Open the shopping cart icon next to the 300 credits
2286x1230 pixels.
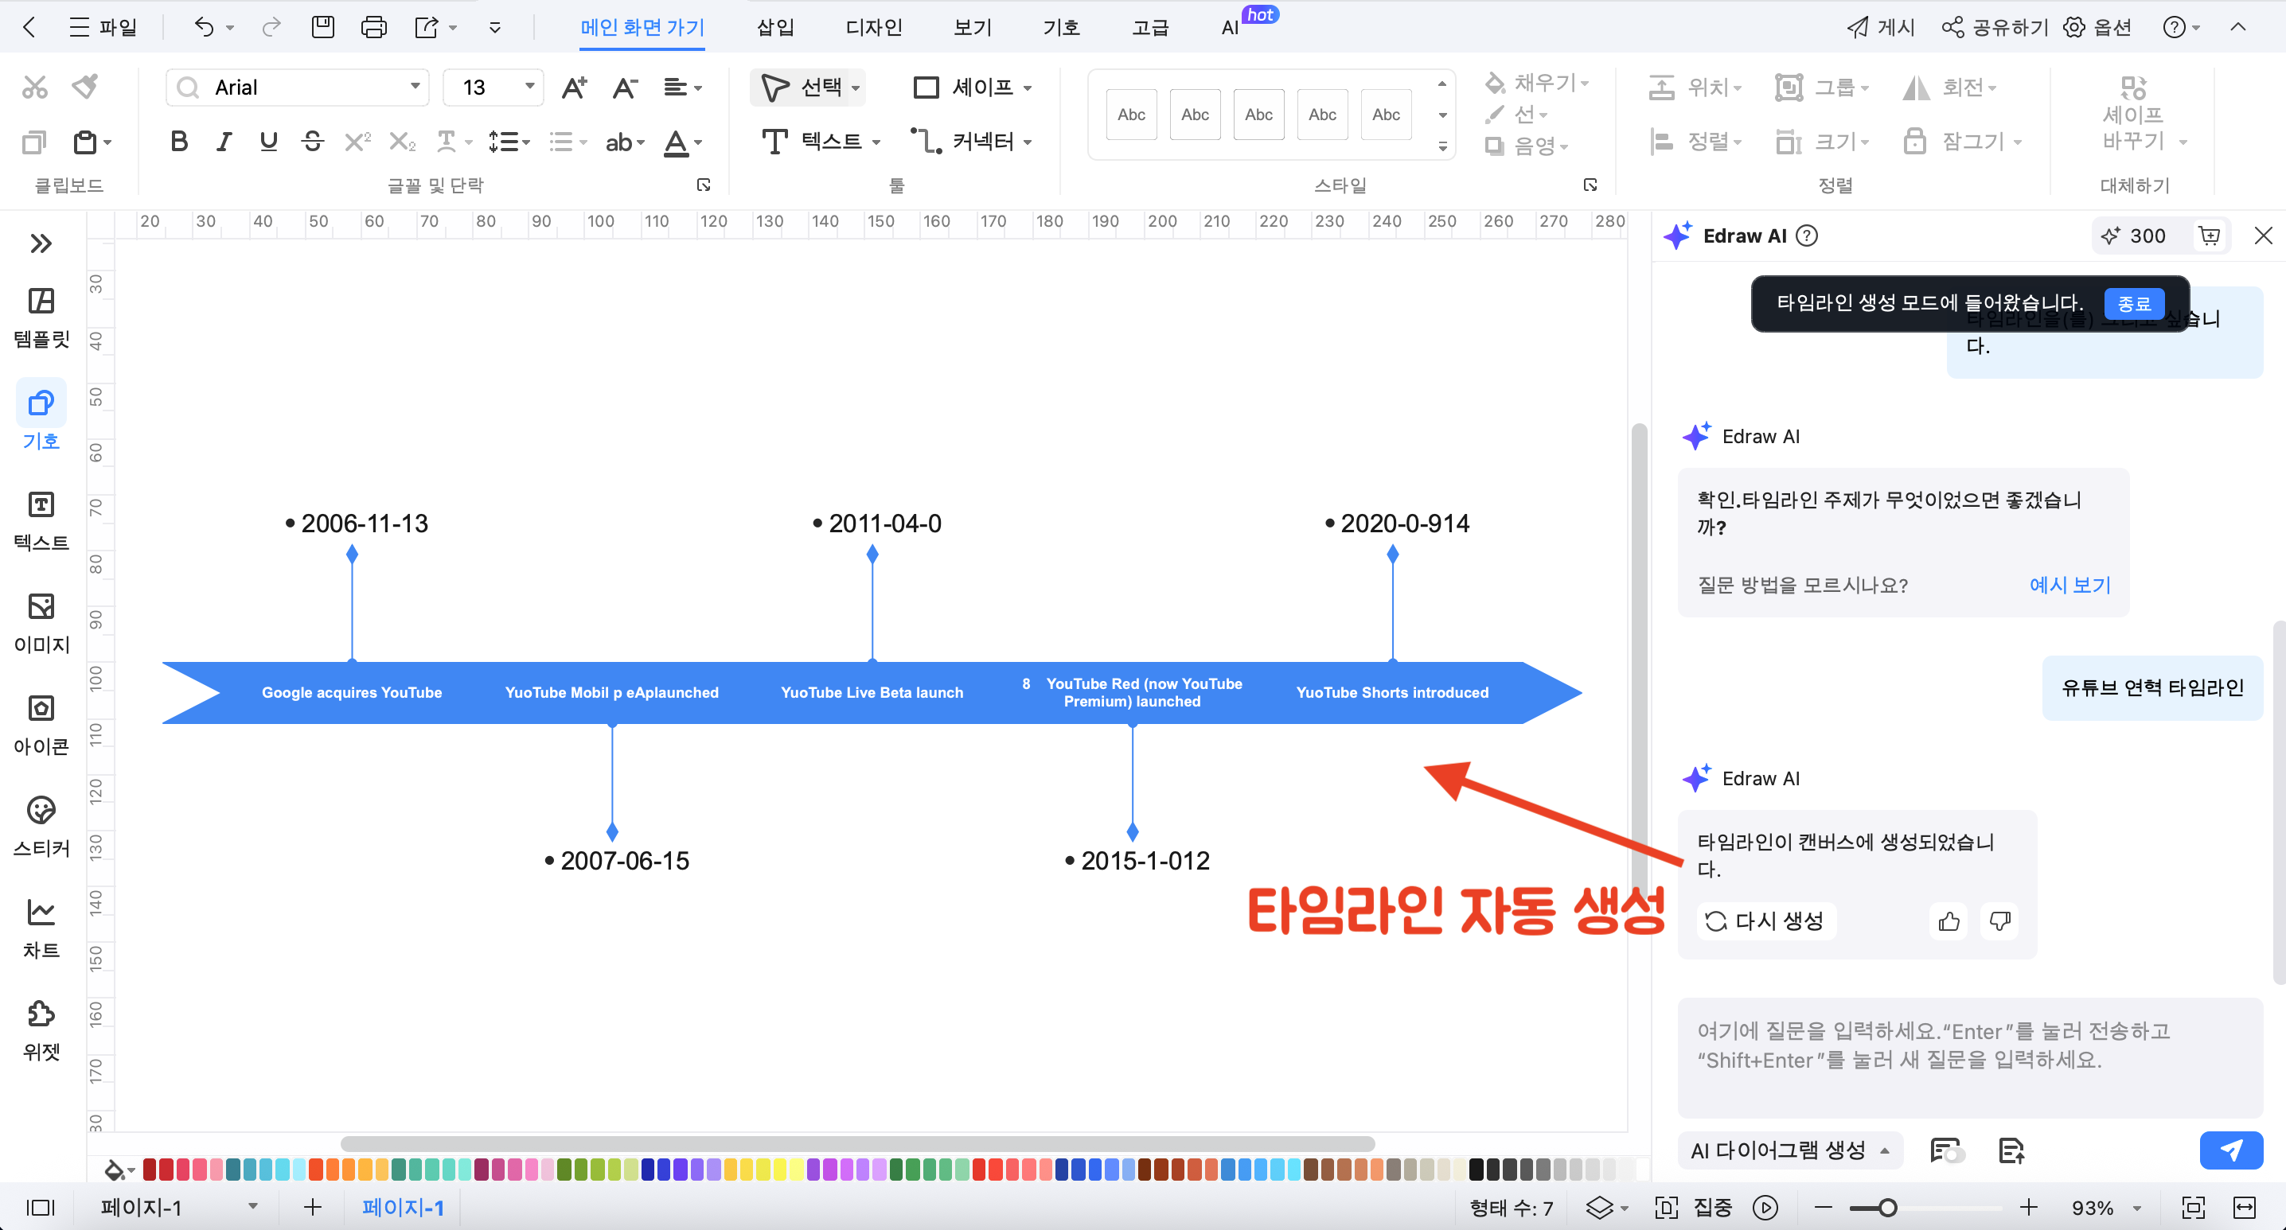[x=2209, y=235]
